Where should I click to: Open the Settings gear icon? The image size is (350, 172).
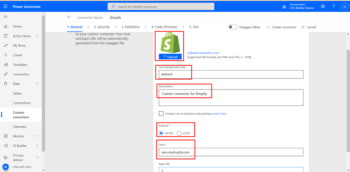point(323,6)
